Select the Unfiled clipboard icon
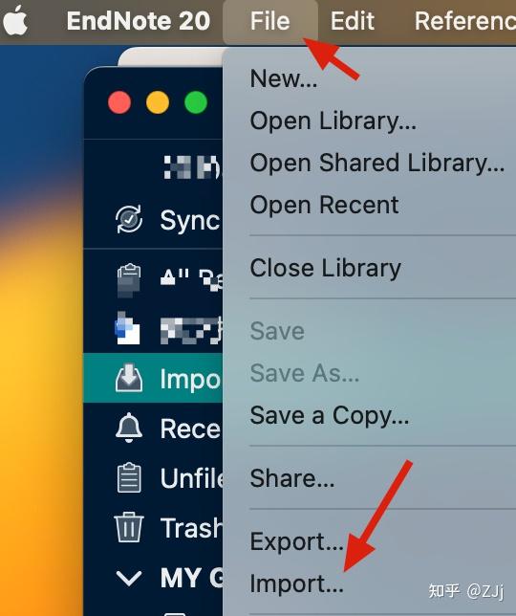516x616 pixels. (129, 477)
